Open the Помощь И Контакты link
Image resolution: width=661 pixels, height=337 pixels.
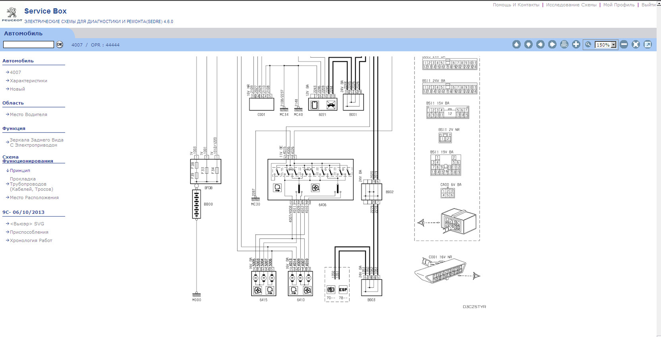(516, 5)
